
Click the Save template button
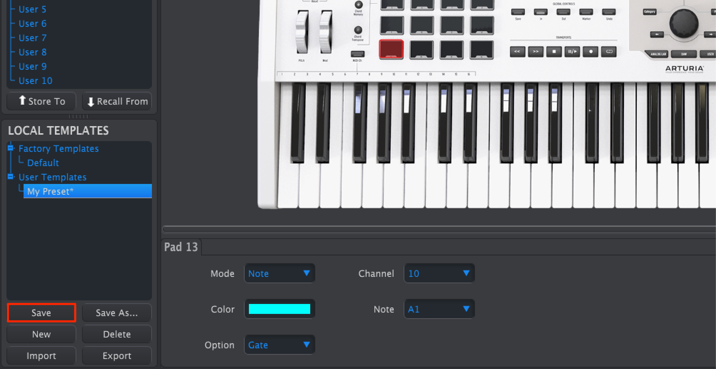(41, 312)
